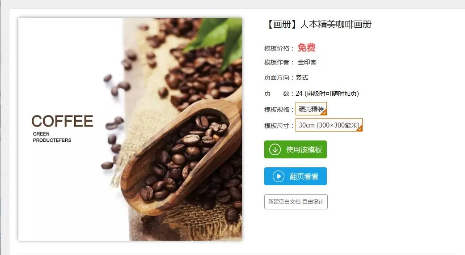Click the album title 大本精美咖啡画册
The width and height of the screenshot is (465, 255).
click(x=335, y=24)
